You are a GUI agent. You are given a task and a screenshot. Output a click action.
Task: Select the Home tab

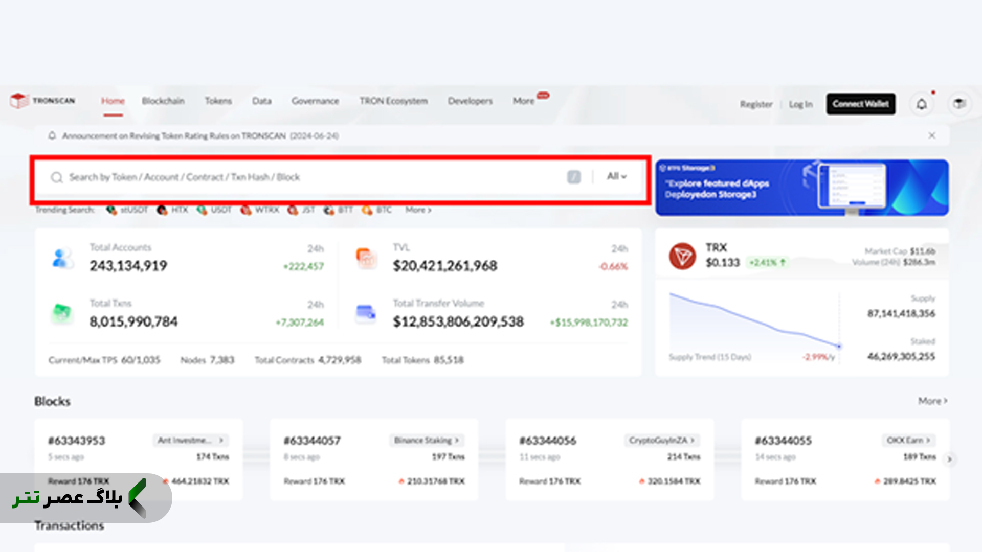click(x=113, y=101)
